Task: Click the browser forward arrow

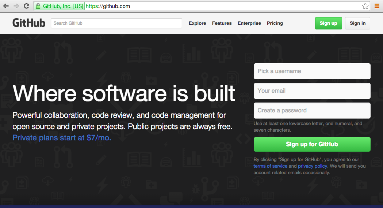Action: (16, 6)
